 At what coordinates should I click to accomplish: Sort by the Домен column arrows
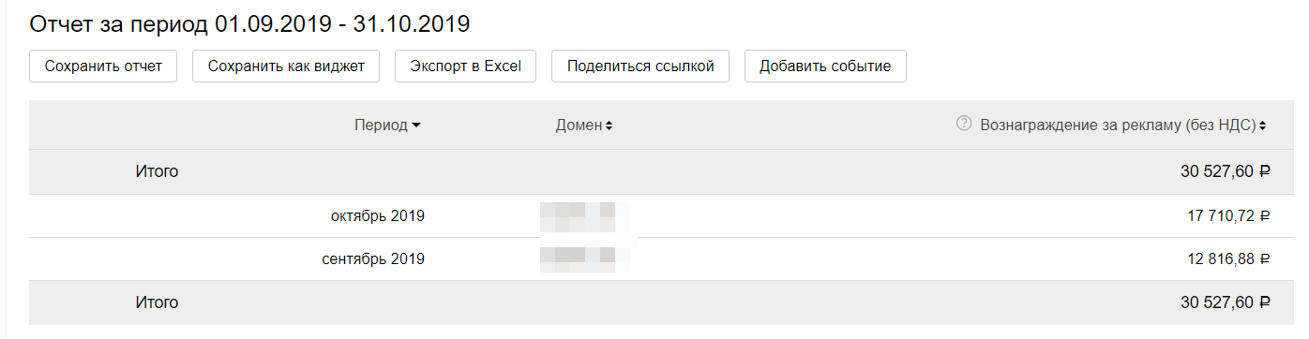pos(609,125)
